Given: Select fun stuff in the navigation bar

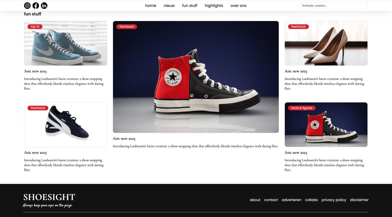Looking at the screenshot, I should click(x=190, y=5).
